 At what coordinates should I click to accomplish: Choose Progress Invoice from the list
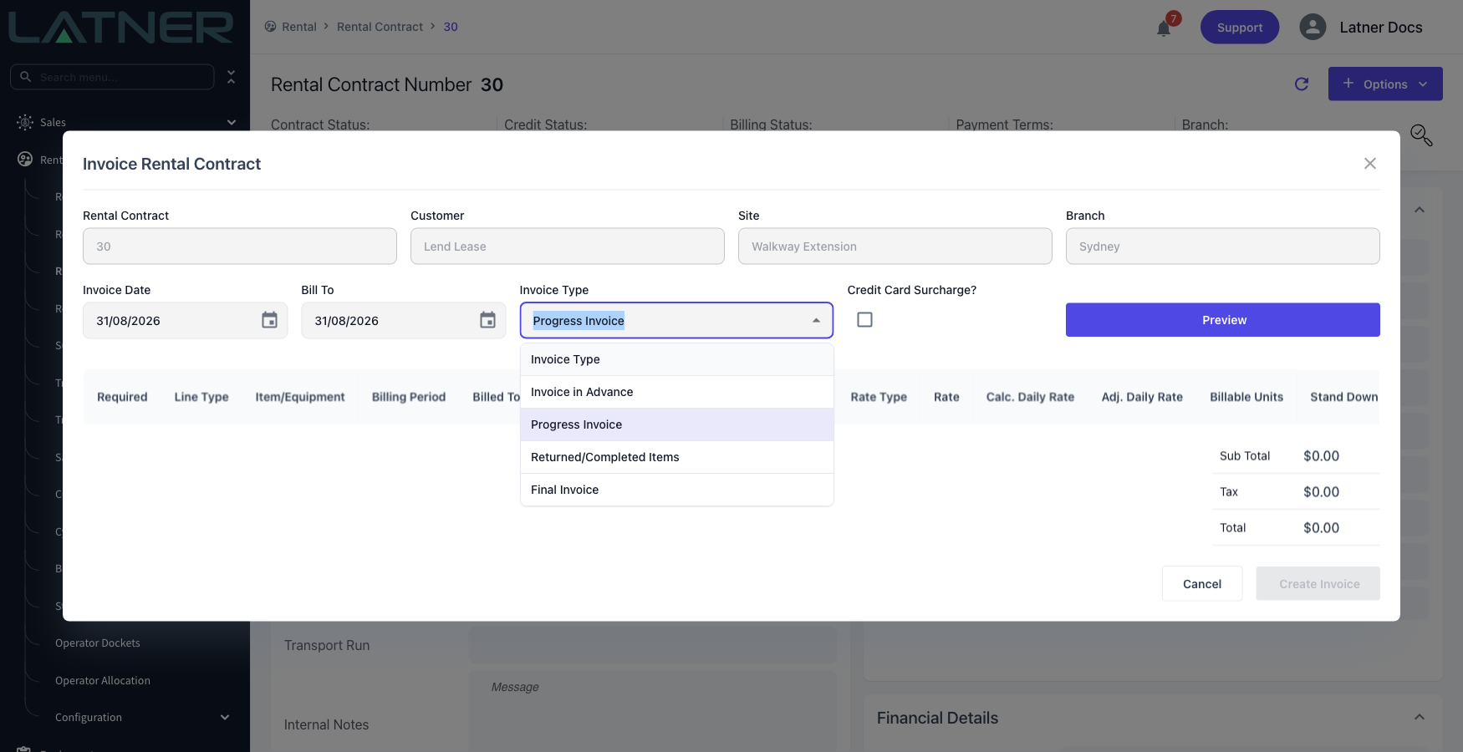(676, 424)
